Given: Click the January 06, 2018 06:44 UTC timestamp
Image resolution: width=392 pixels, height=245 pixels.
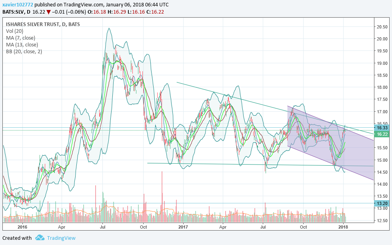Looking at the screenshot, I should pos(137,4).
